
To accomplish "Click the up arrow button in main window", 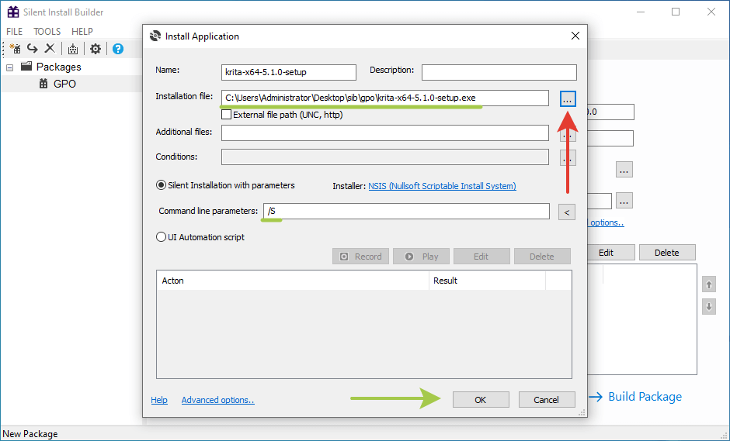I will [708, 284].
